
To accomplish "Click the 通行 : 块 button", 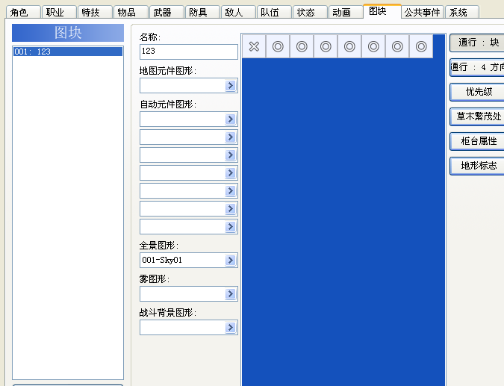I will (x=477, y=43).
